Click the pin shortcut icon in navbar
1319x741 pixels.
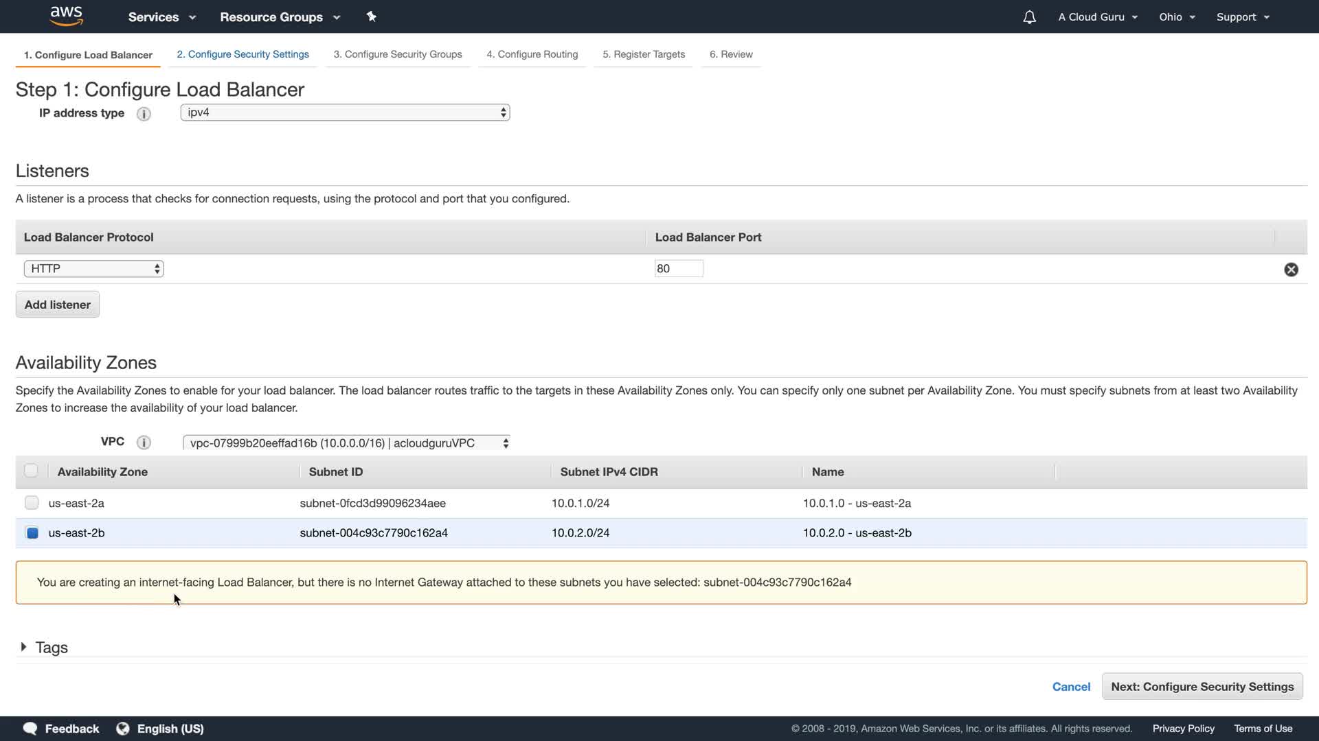(371, 16)
